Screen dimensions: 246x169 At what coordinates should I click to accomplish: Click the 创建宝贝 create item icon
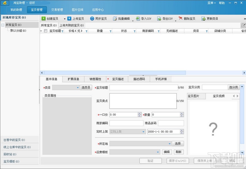[43, 19]
